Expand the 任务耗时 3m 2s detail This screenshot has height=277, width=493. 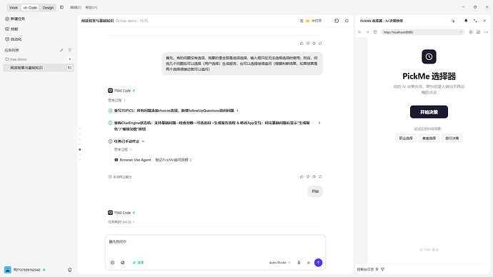coord(121,222)
